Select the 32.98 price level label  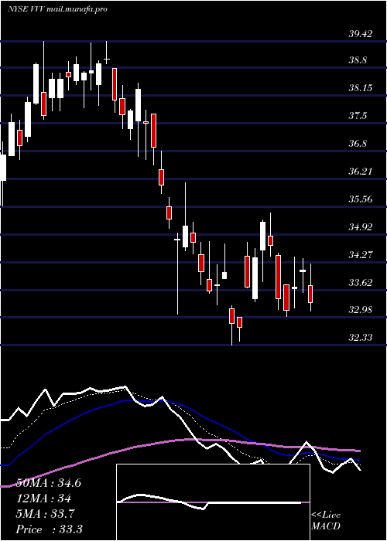(361, 310)
